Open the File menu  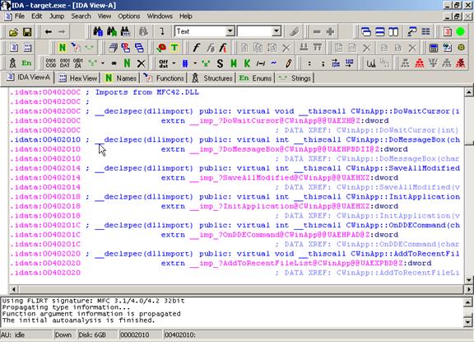(20, 16)
